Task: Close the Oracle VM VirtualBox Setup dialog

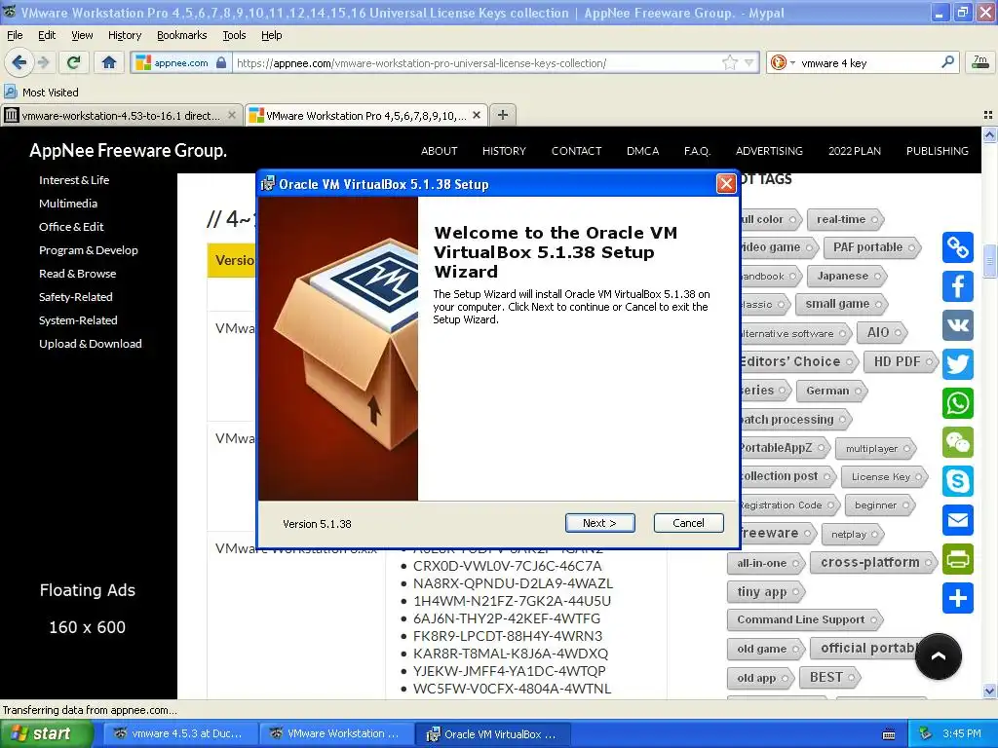Action: pyautogui.click(x=725, y=184)
